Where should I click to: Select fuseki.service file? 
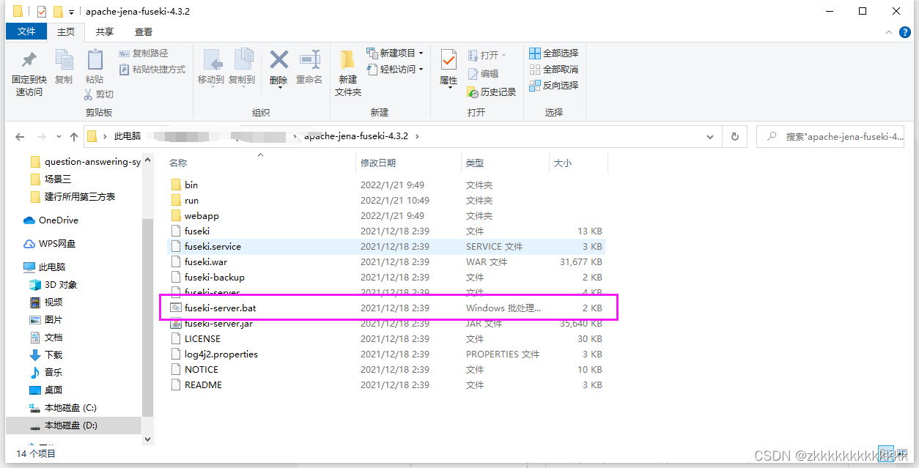[385, 247]
